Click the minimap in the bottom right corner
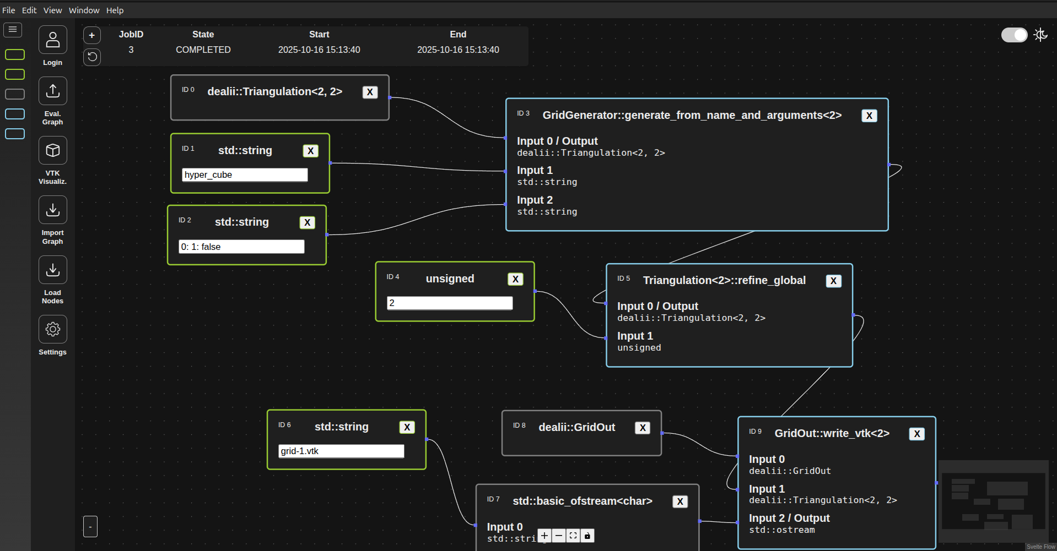1057x551 pixels. pyautogui.click(x=994, y=501)
